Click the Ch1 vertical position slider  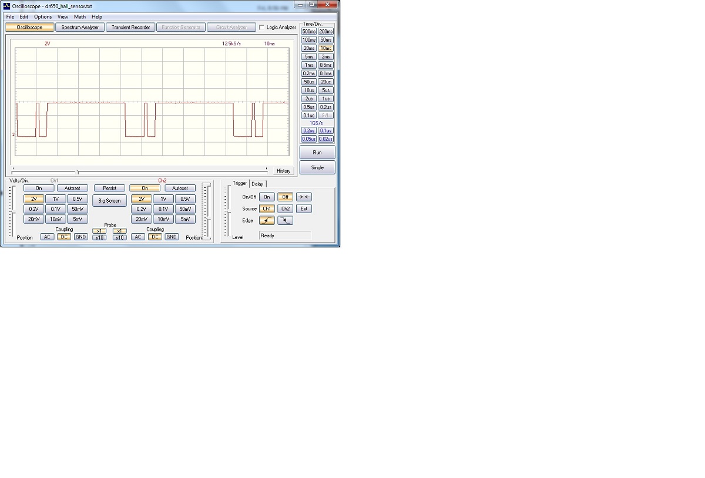(x=11, y=213)
